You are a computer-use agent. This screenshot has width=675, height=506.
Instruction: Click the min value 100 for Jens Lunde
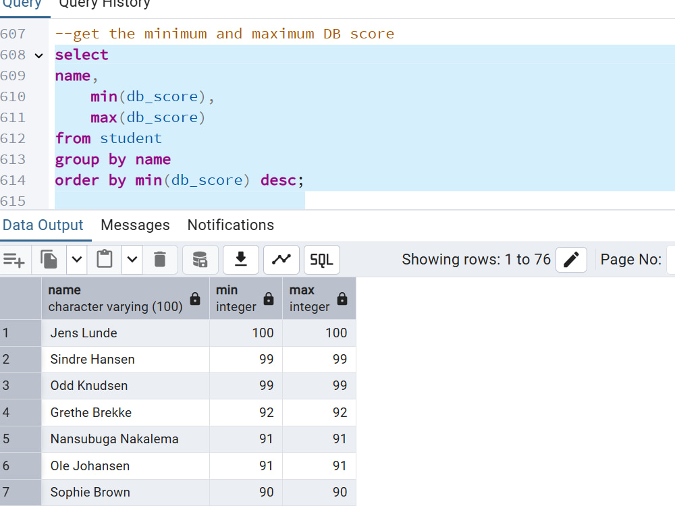[x=246, y=333]
